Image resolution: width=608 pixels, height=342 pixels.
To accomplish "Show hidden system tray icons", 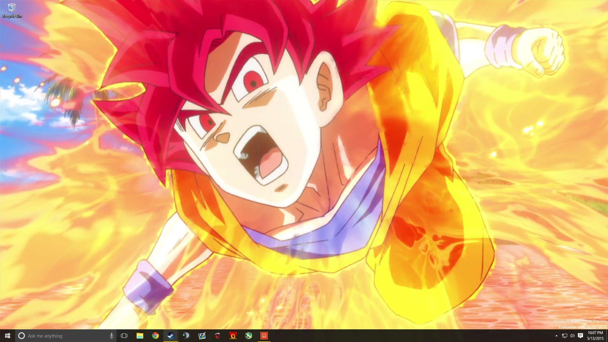I will (556, 336).
